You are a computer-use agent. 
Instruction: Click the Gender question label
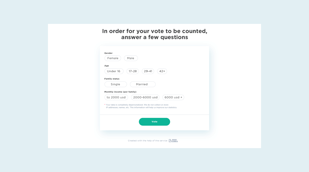tap(108, 53)
